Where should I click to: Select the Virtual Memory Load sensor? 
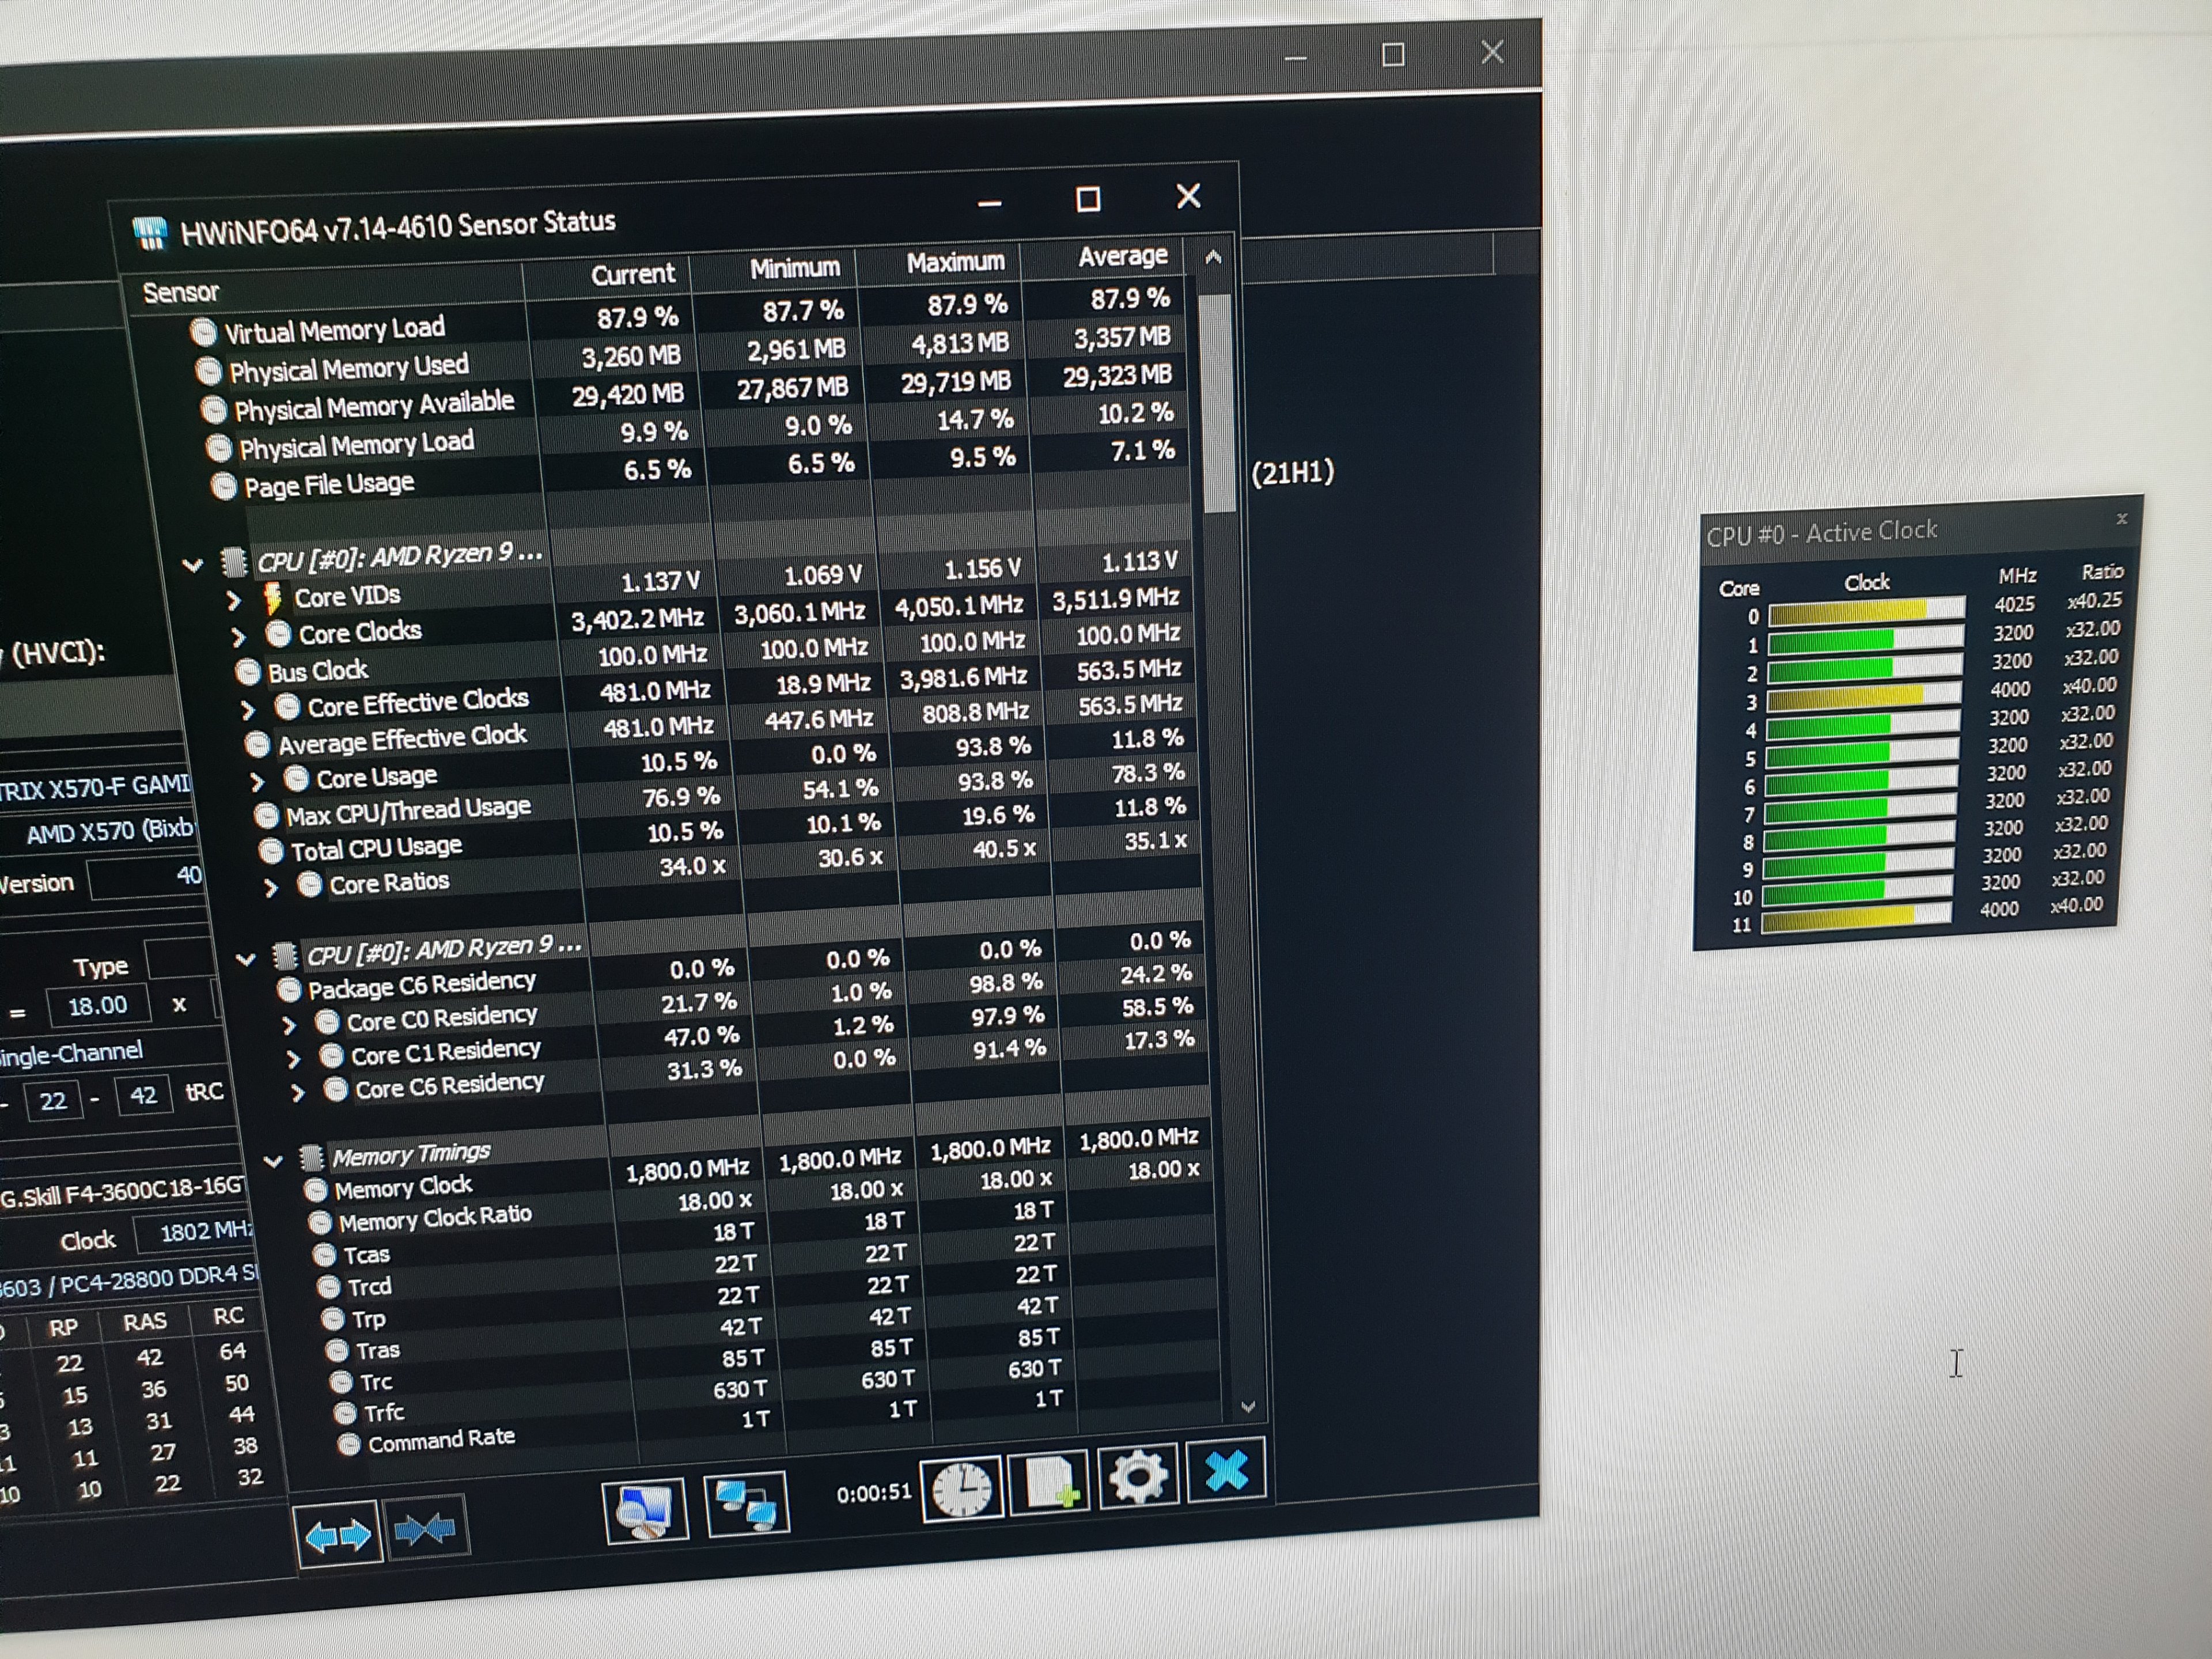(x=334, y=329)
